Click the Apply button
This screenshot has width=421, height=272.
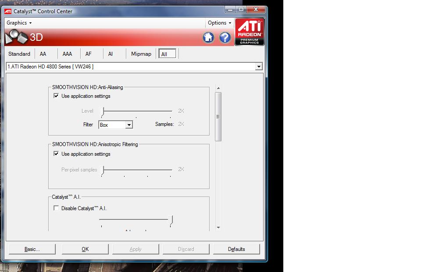pyautogui.click(x=136, y=249)
